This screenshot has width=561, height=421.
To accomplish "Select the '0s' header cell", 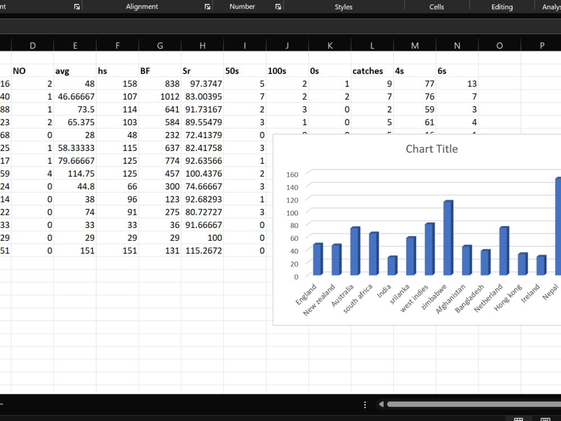I will click(330, 71).
